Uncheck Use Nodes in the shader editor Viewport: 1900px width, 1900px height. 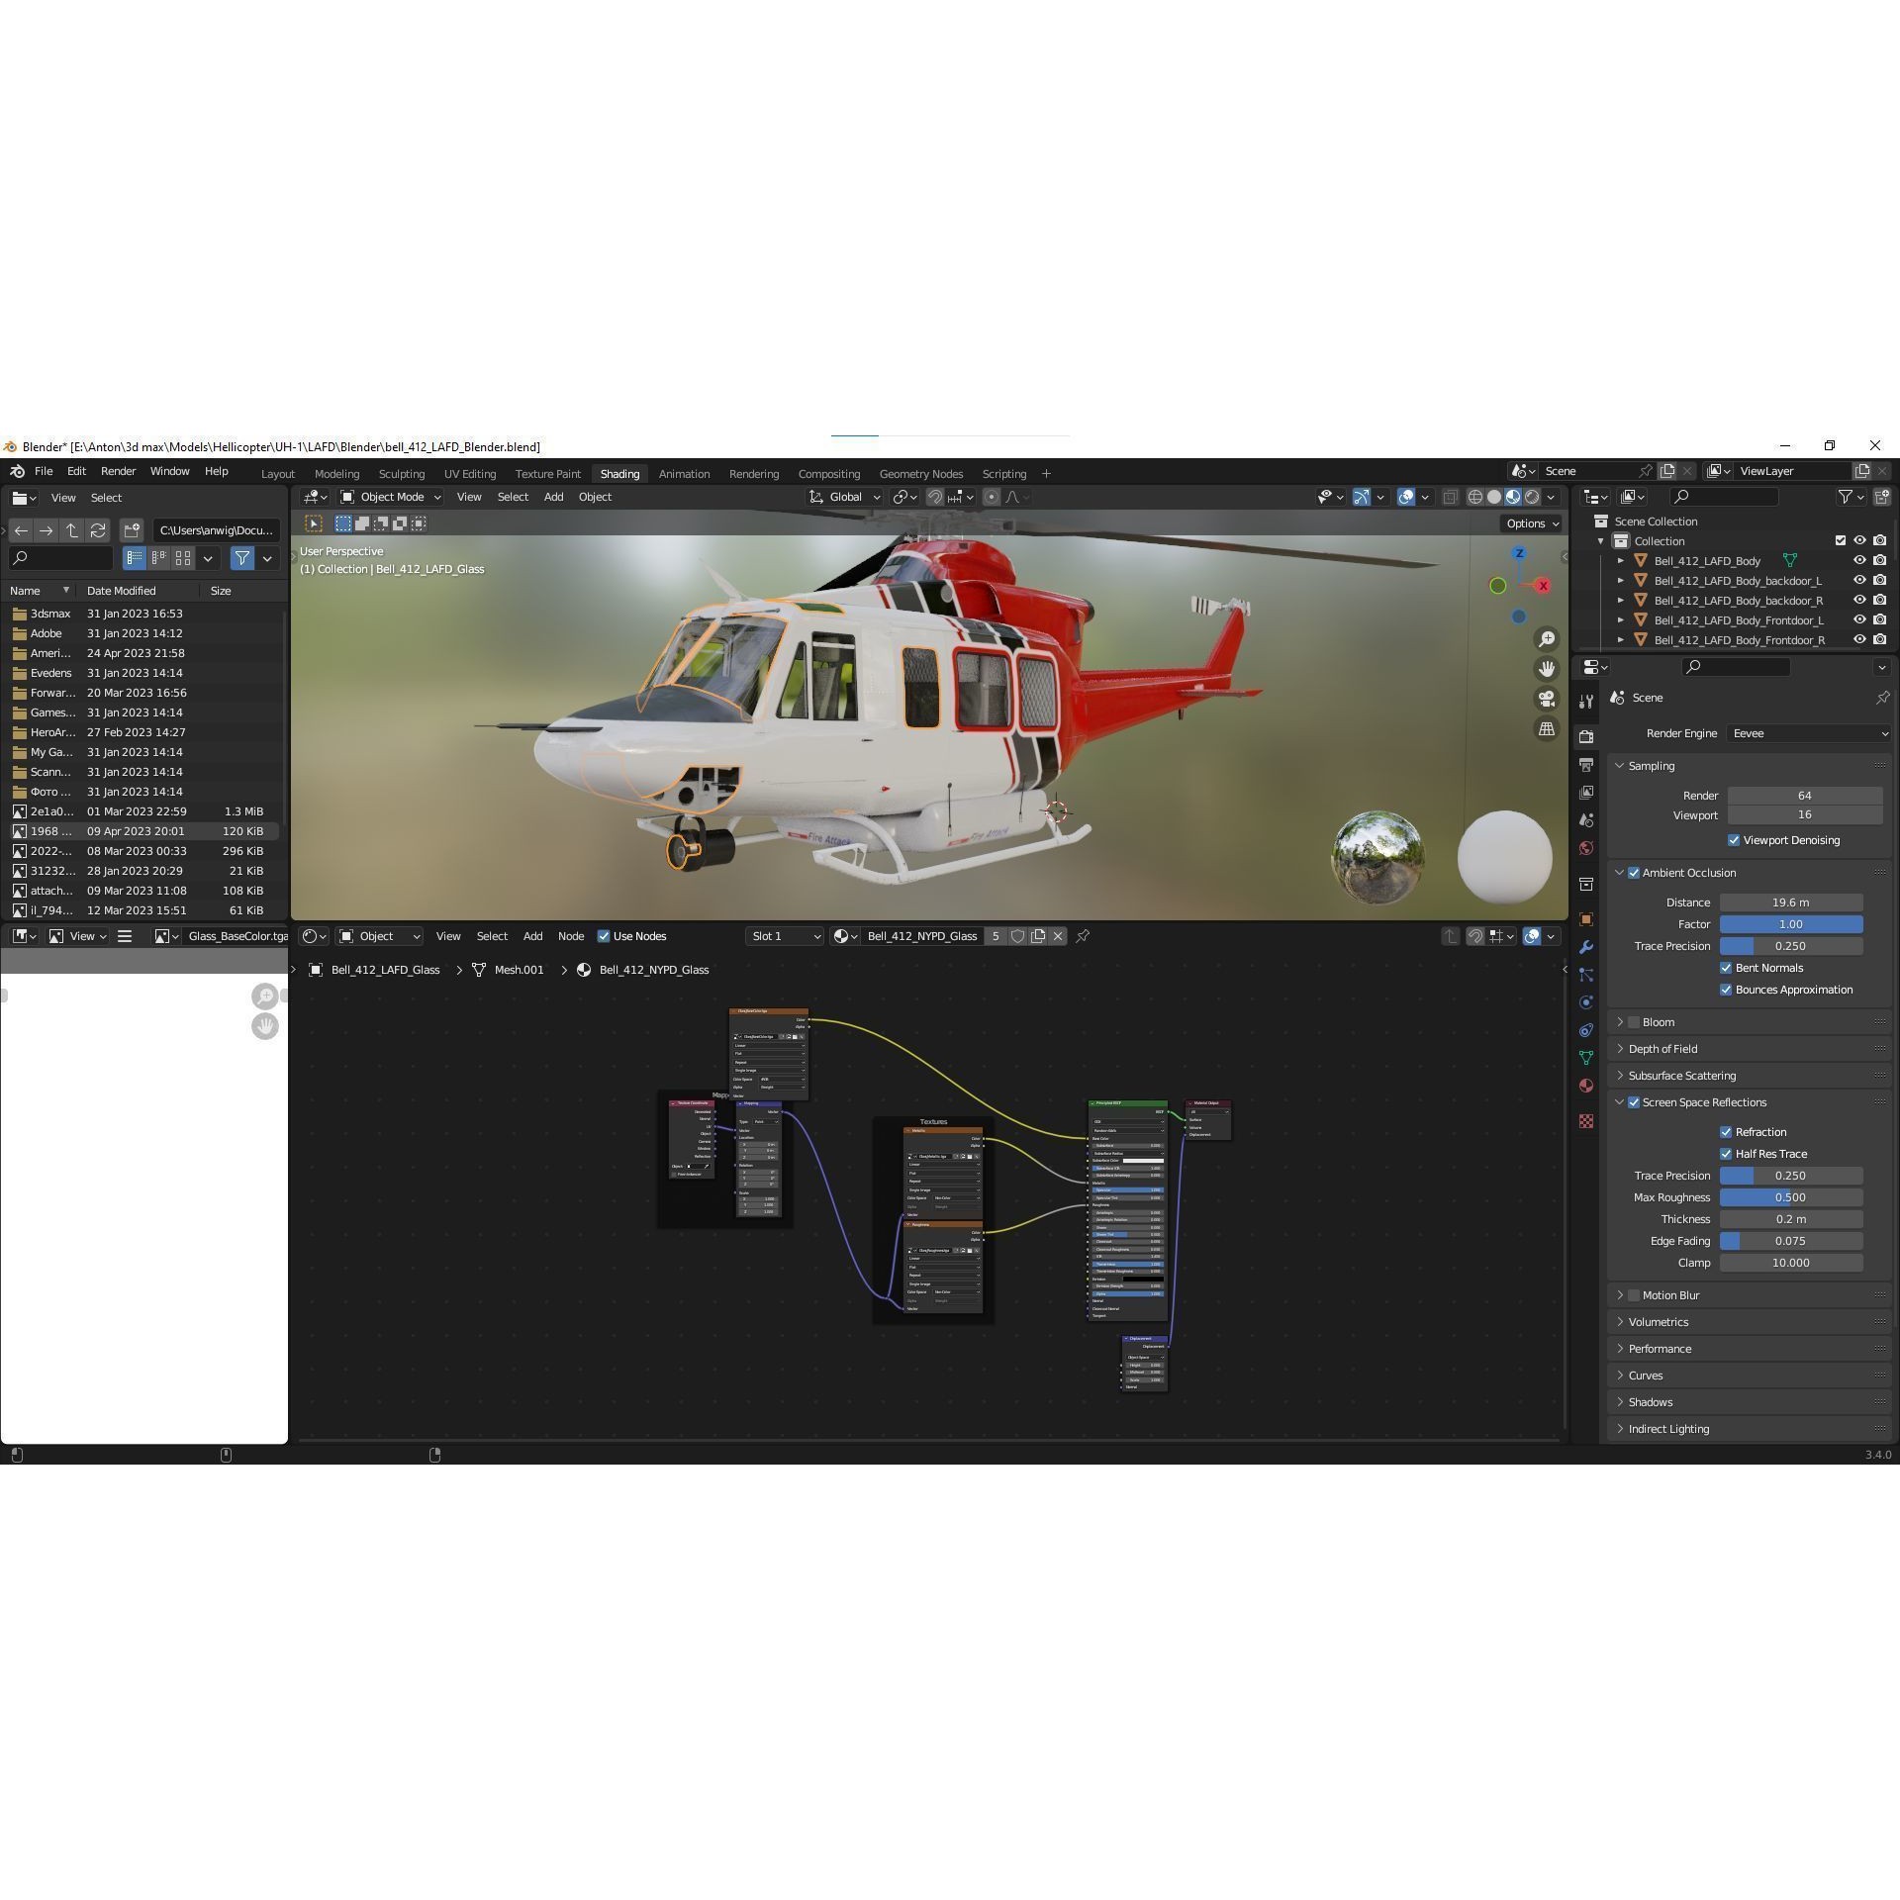point(604,935)
